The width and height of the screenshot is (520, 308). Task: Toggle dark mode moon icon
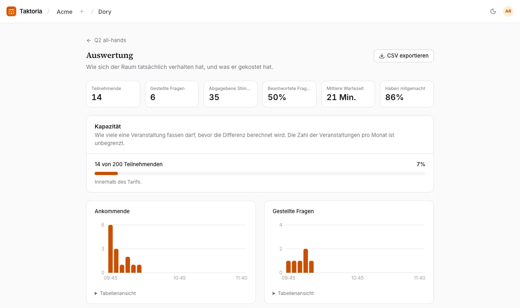pos(493,11)
